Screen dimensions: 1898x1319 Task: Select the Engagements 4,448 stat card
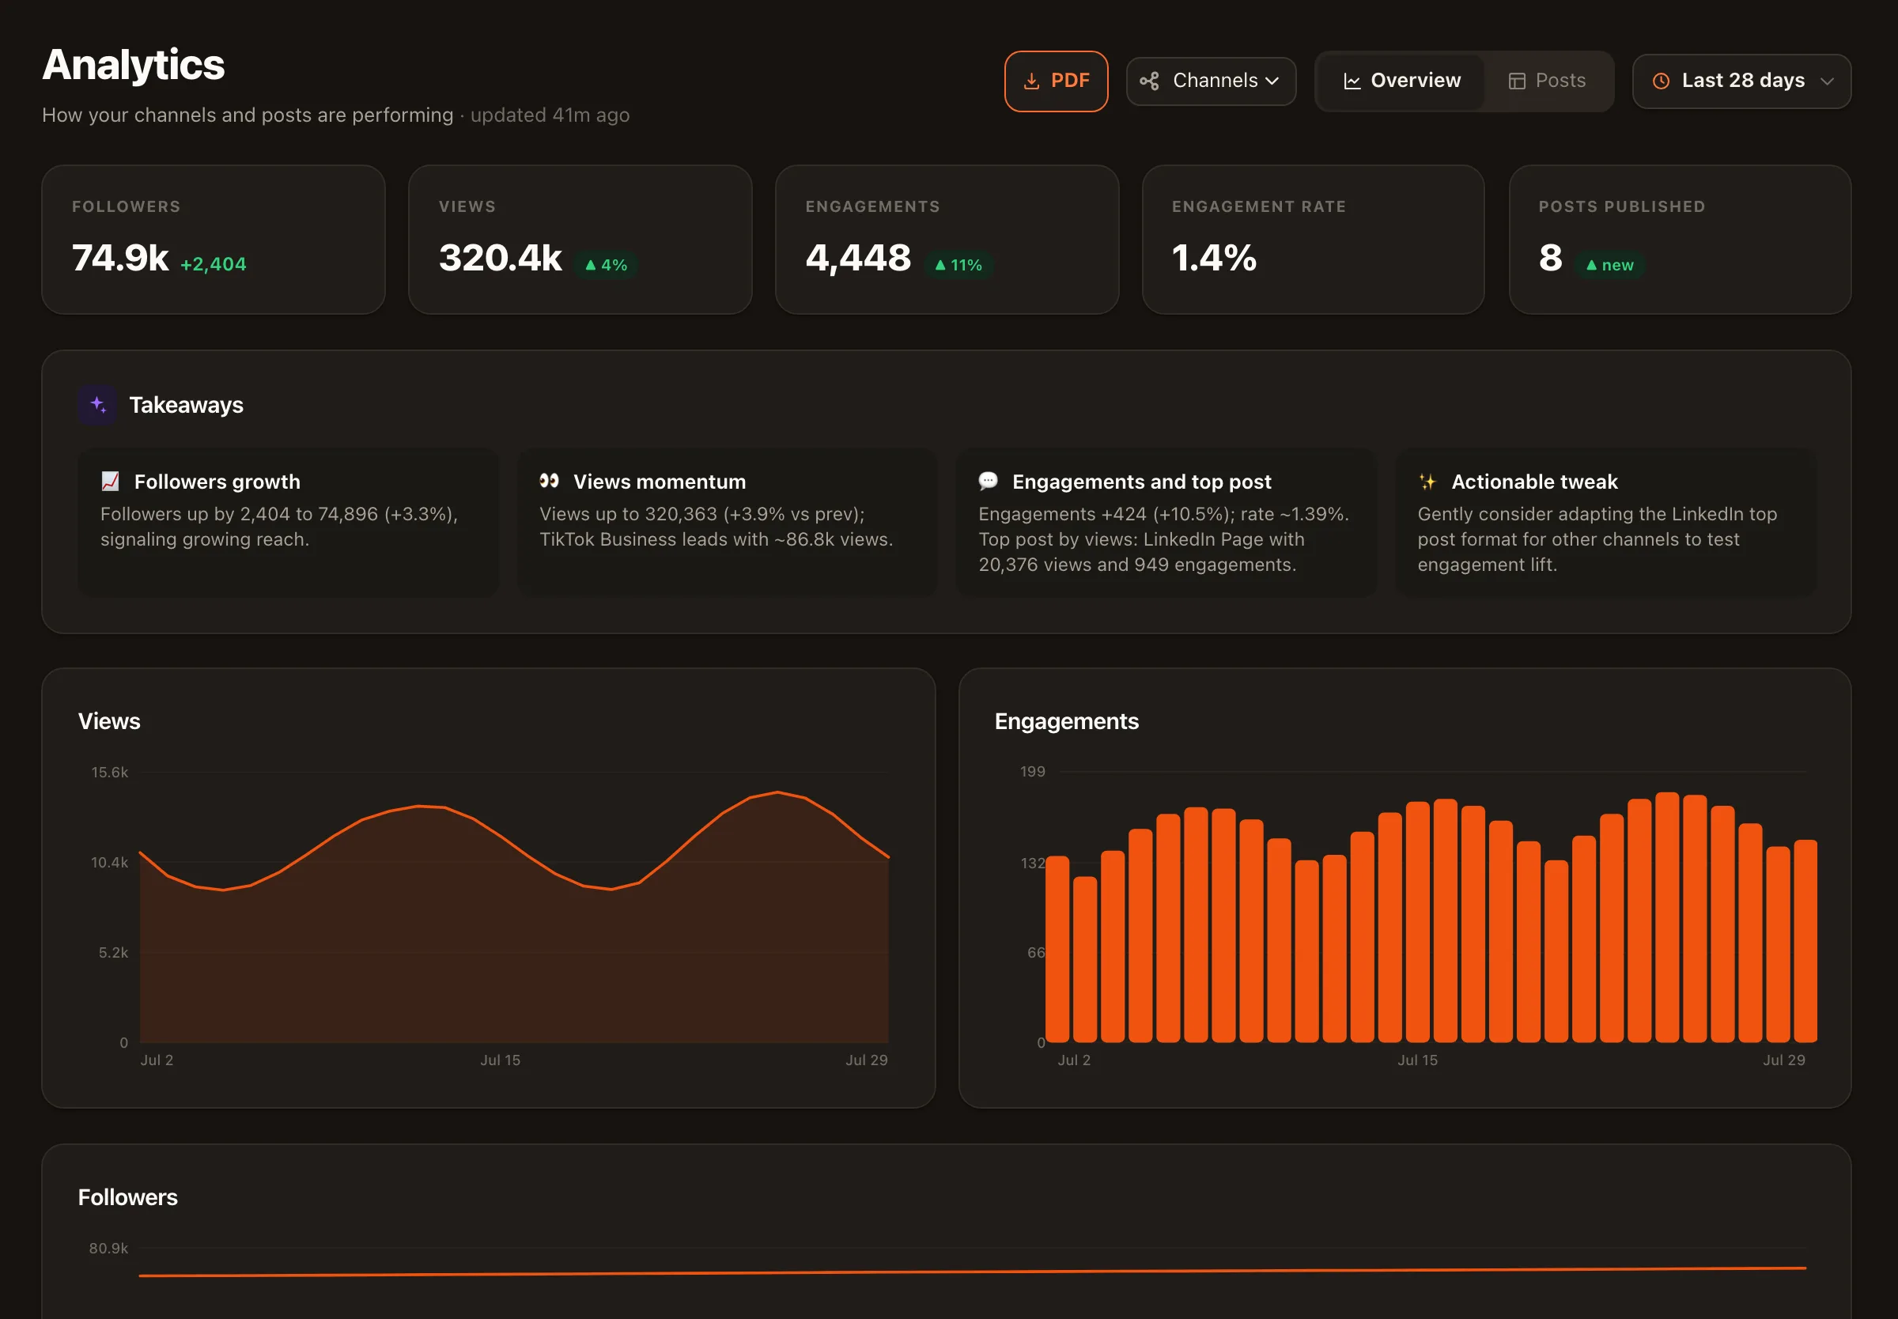pos(947,240)
